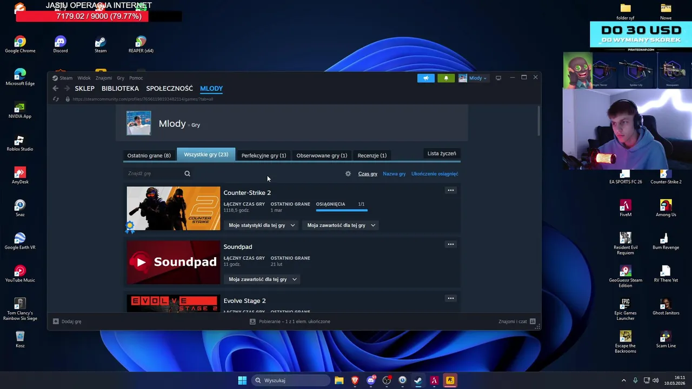The image size is (692, 389).
Task: Sort by 'Ukończenie osiągnięć'
Action: (x=435, y=174)
